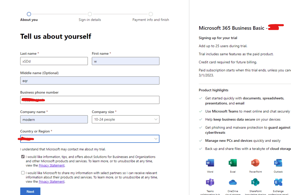This screenshot has height=195, width=291.
Task: Click the Excel app icon
Action: pos(233,163)
